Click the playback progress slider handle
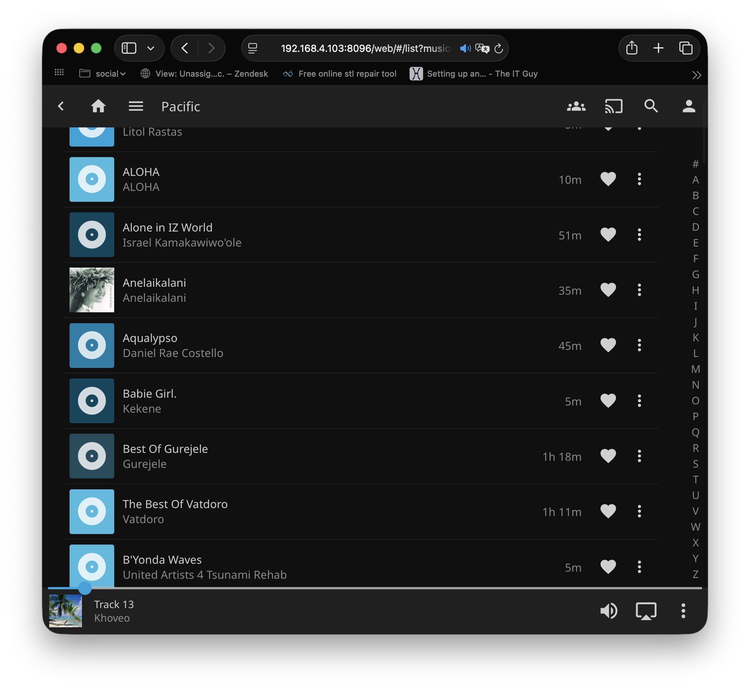This screenshot has height=690, width=750. point(85,588)
